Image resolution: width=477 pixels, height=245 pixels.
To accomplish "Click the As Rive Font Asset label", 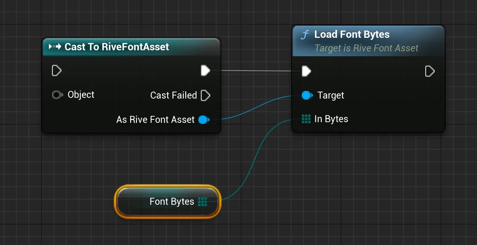I will [155, 120].
